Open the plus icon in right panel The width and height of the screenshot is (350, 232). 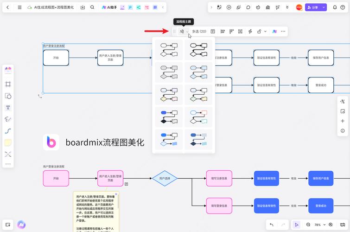coord(343,121)
